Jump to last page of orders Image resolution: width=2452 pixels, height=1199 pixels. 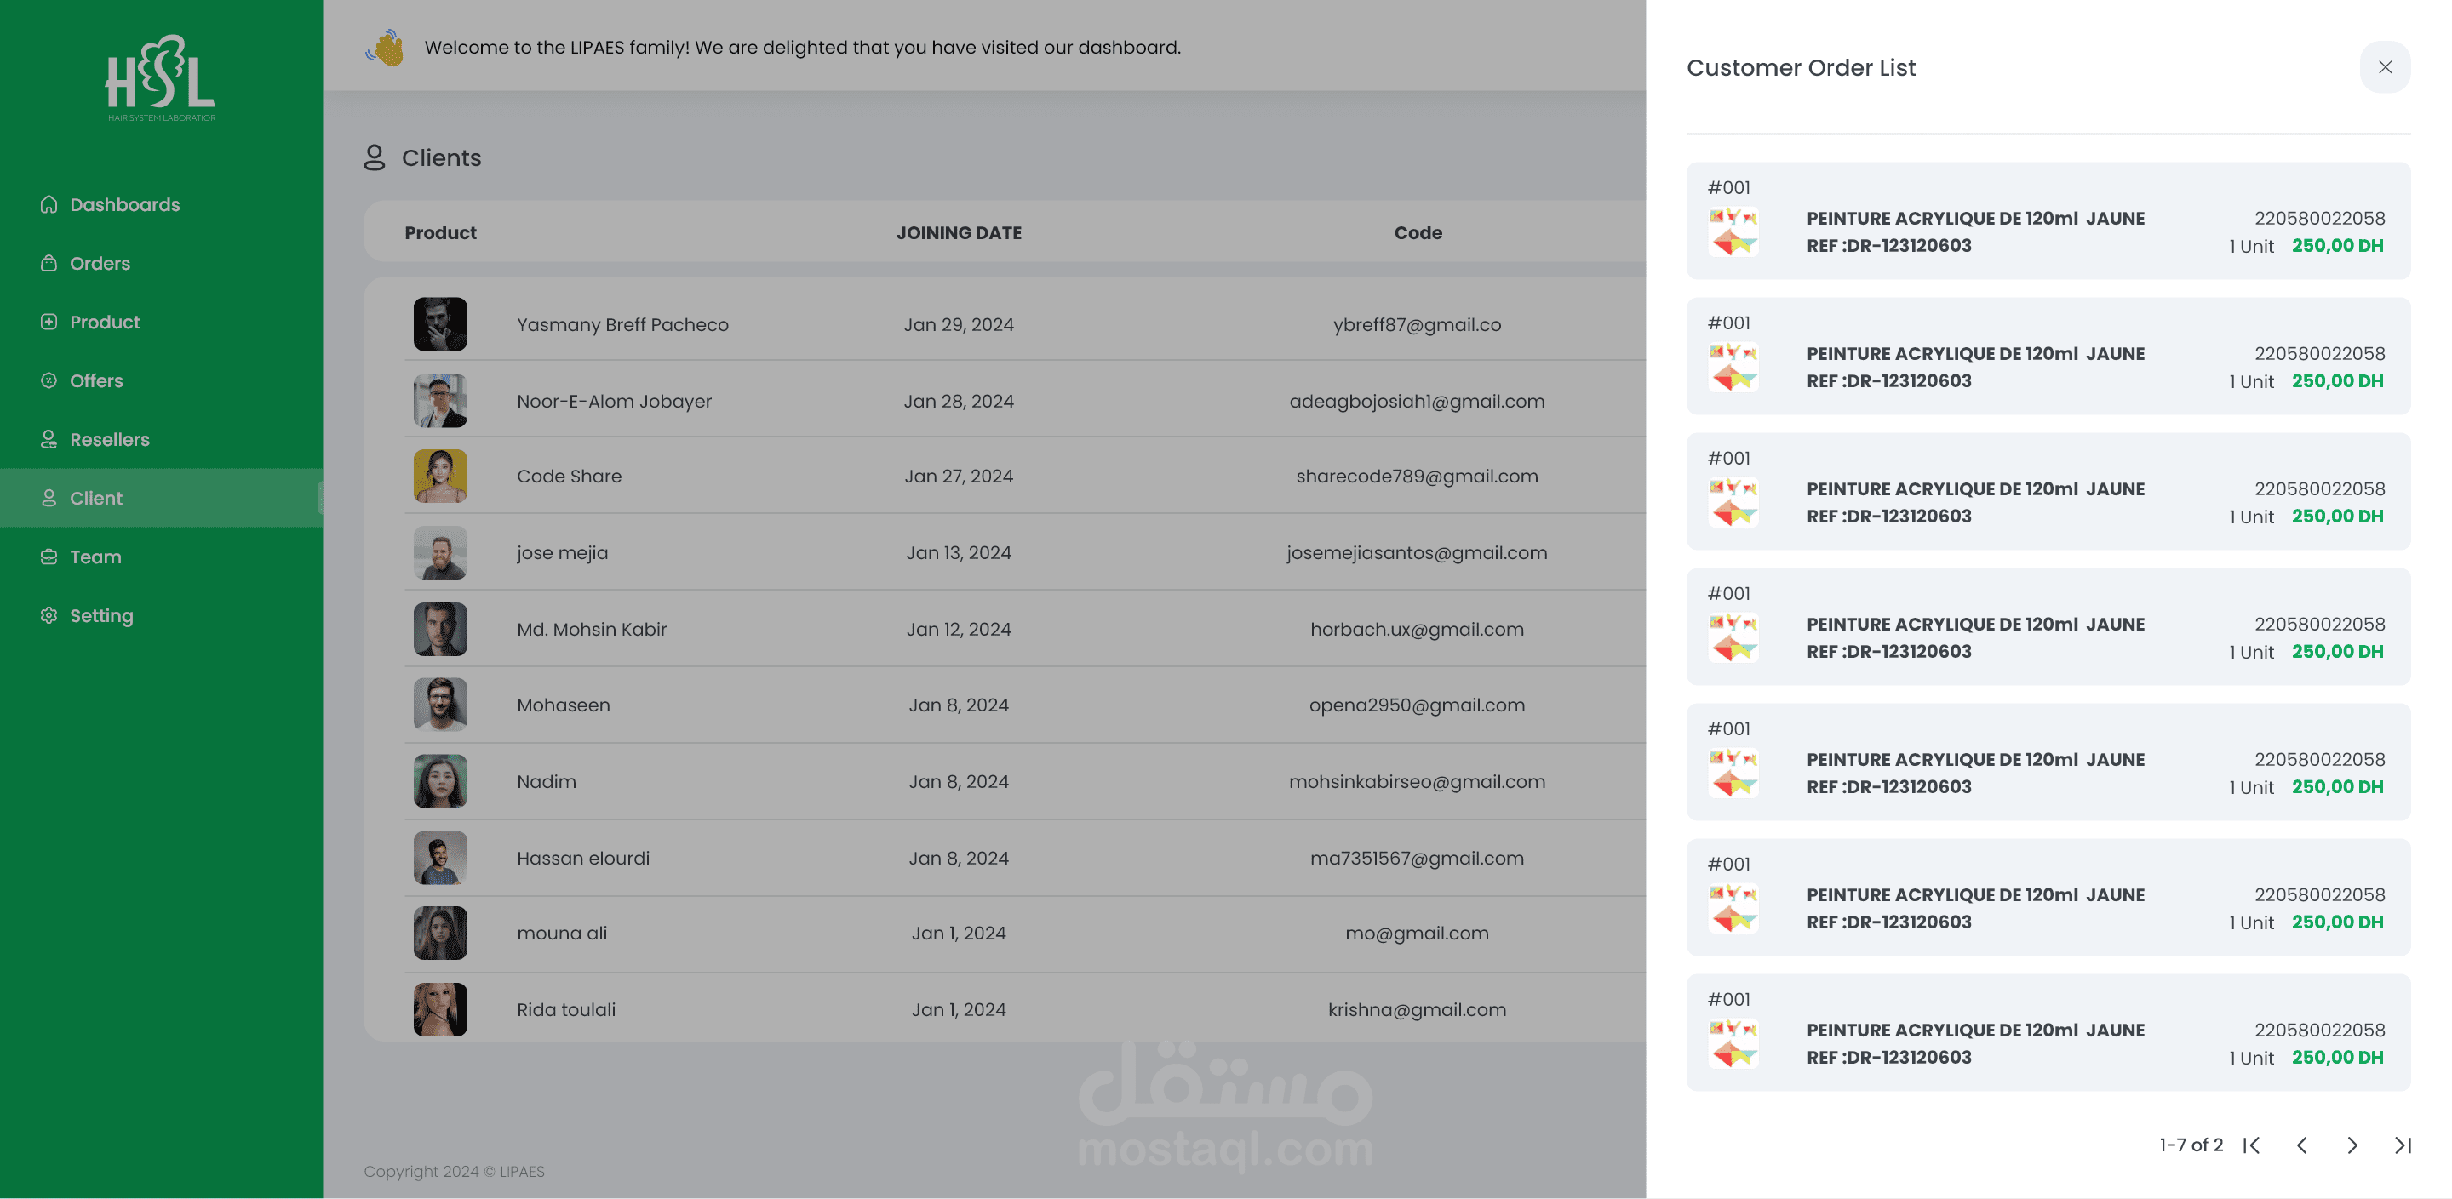[2403, 1145]
